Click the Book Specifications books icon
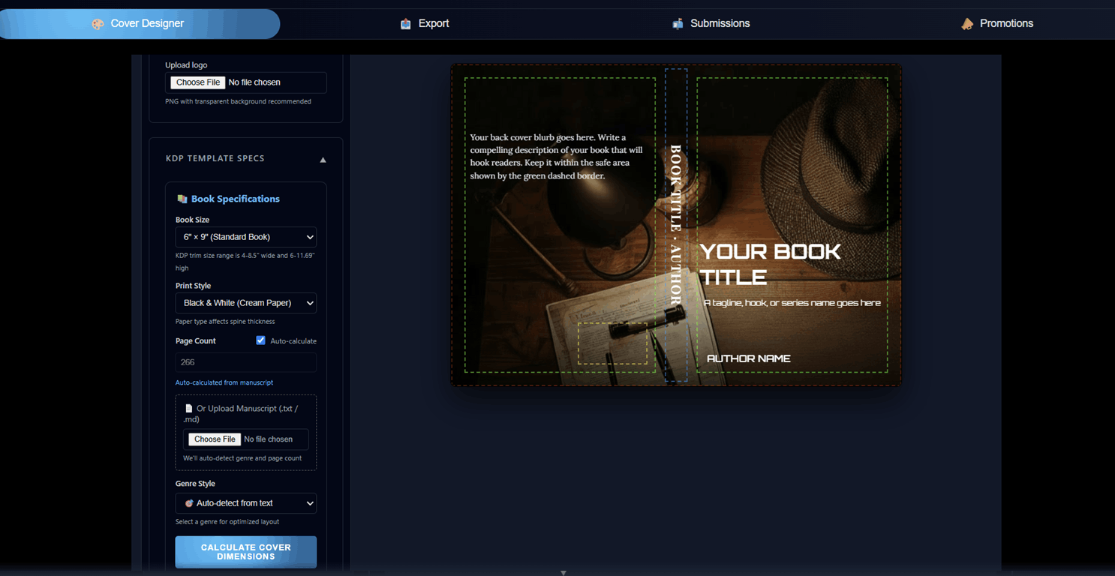The image size is (1115, 576). (x=182, y=199)
